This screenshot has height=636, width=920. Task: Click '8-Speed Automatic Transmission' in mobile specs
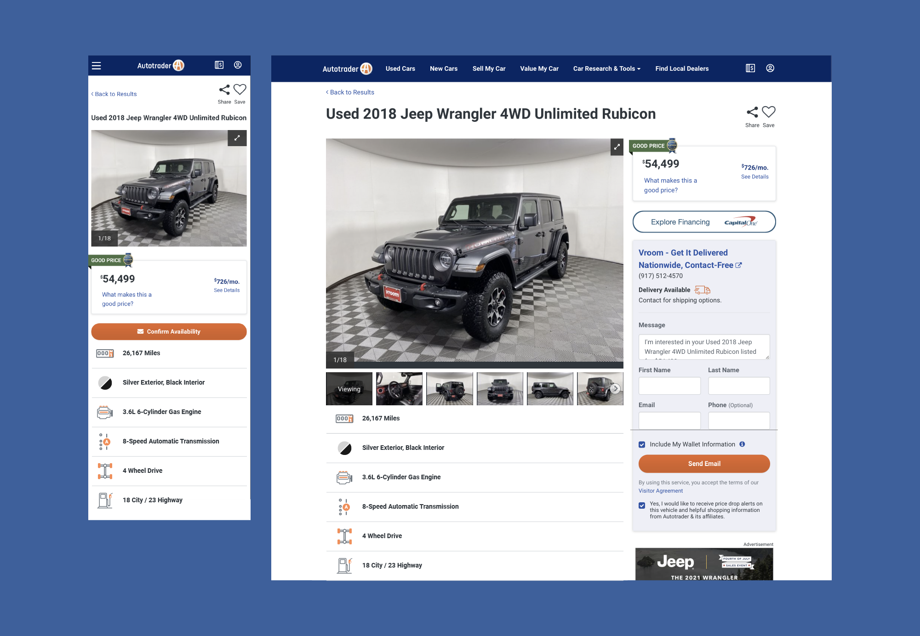click(171, 442)
